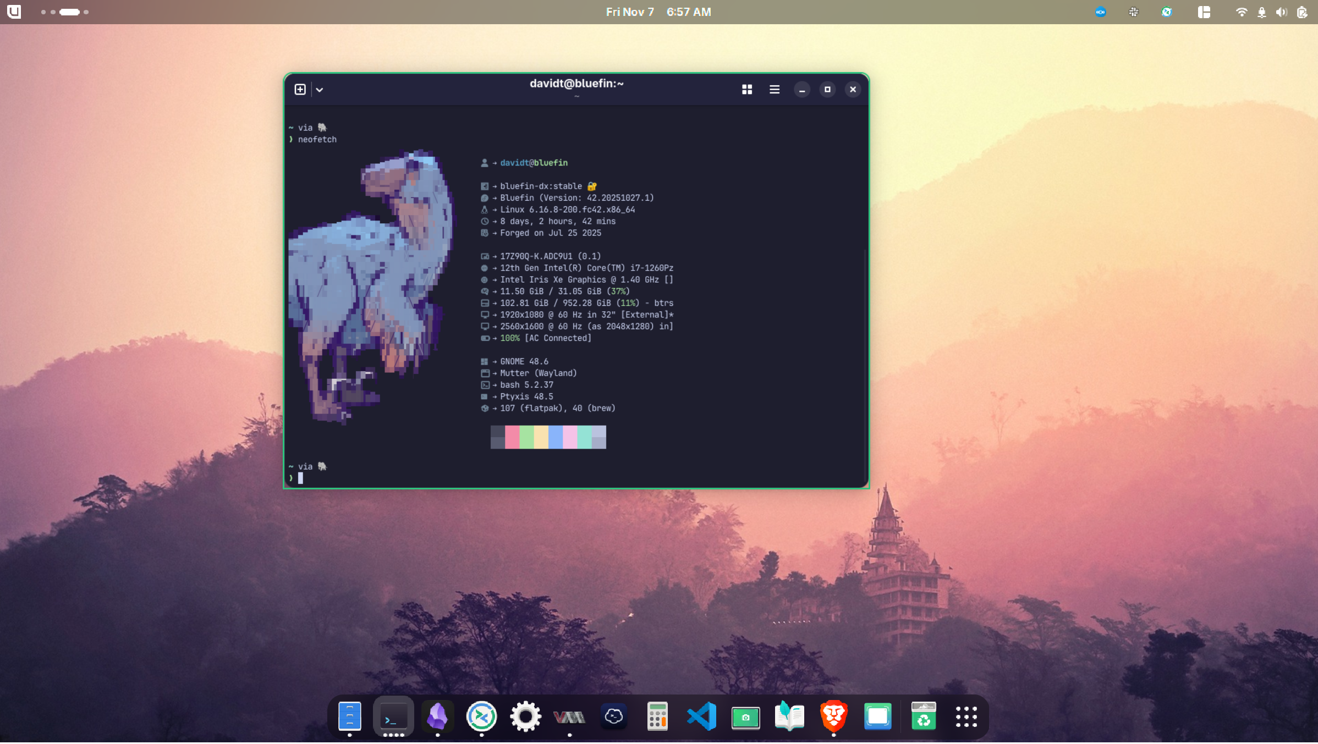
Task: Open Settings gear from the dock
Action: [525, 716]
